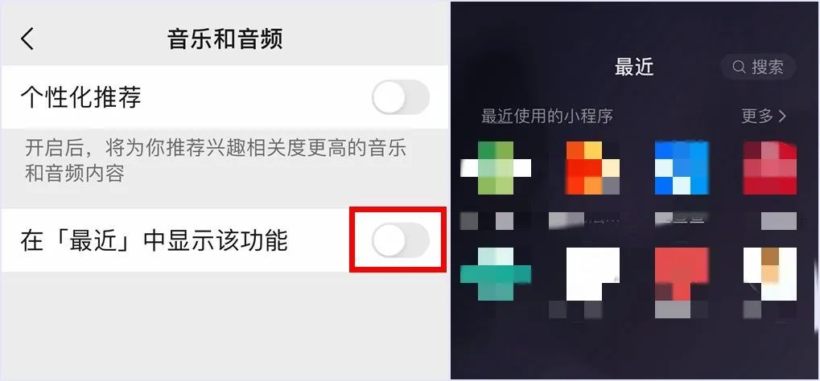Open the green pixelated mini program icon
This screenshot has height=381, width=820.
(x=495, y=168)
